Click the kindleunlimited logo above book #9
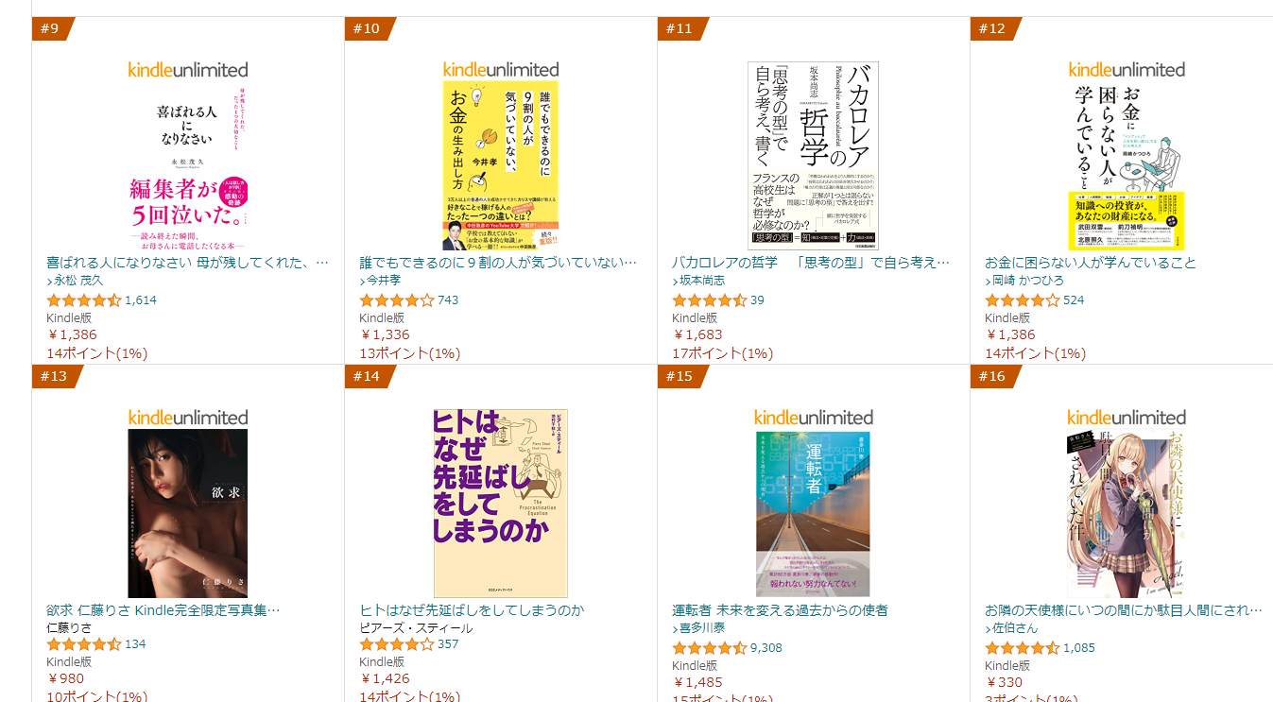This screenshot has width=1273, height=702. click(188, 69)
